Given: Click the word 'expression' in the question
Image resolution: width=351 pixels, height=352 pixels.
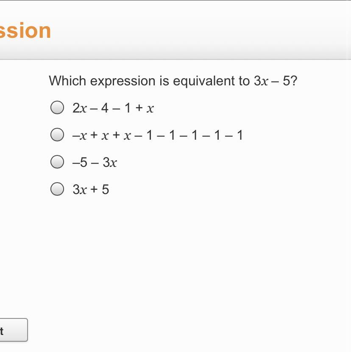Looking at the screenshot, I should (x=123, y=81).
